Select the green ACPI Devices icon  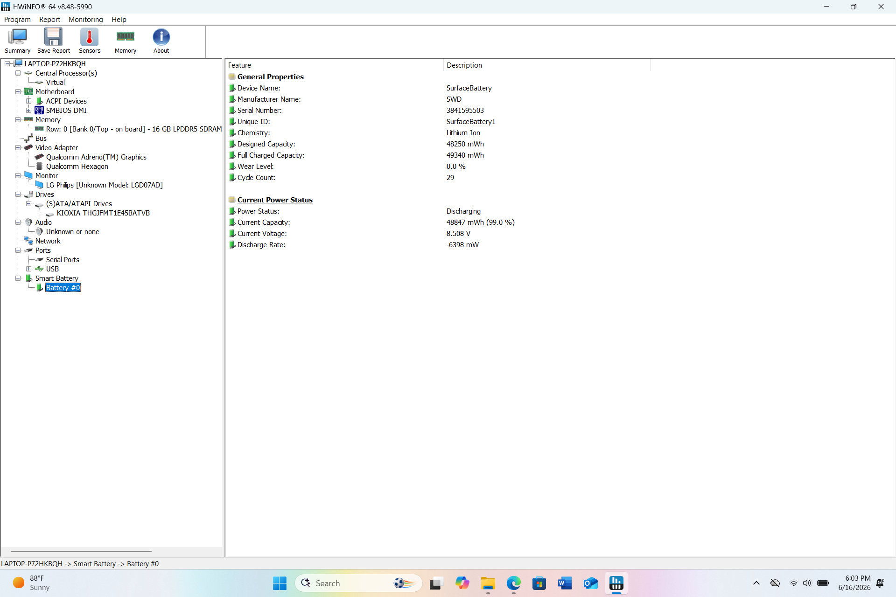click(40, 101)
